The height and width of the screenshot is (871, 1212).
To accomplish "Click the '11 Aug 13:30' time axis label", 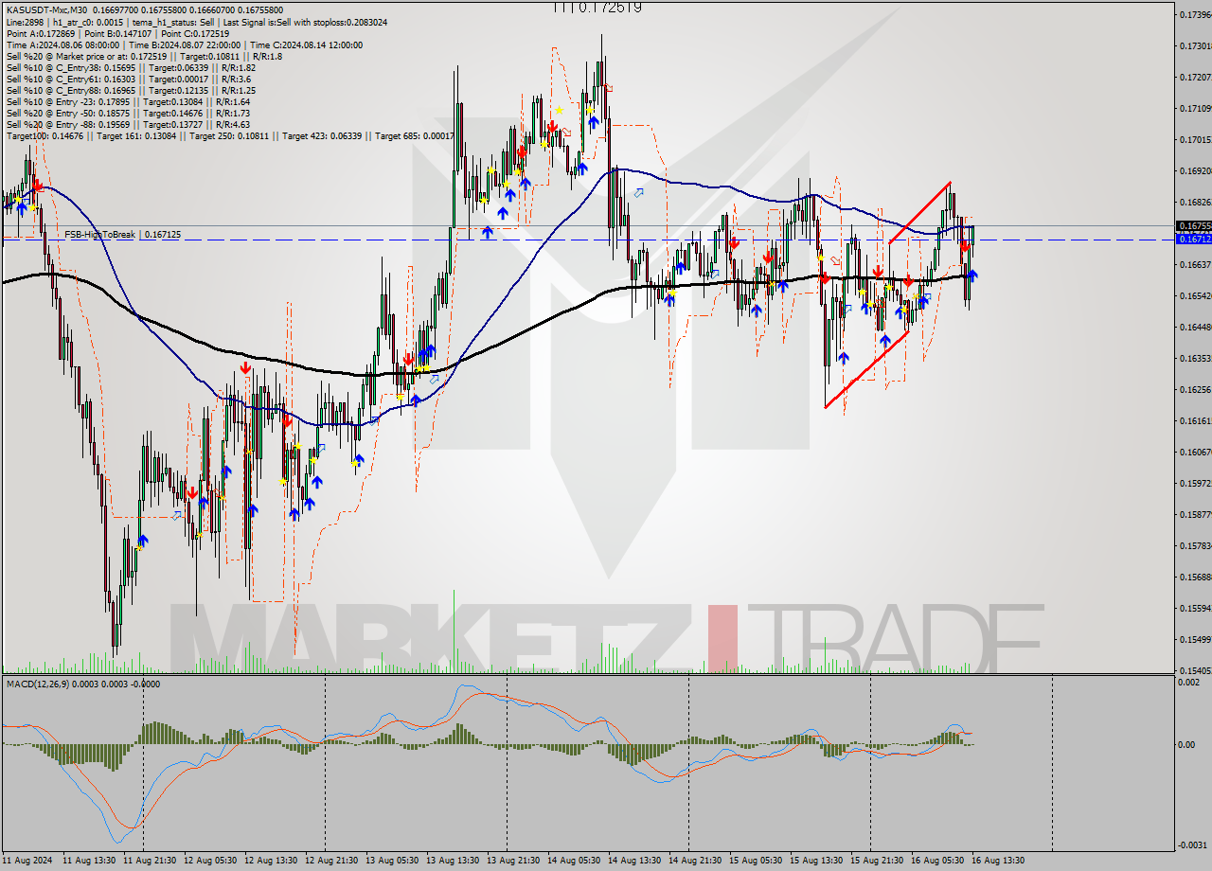I will coord(87,861).
